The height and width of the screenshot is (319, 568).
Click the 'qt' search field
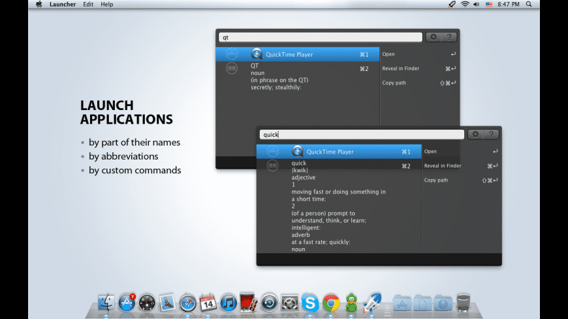tap(320, 37)
